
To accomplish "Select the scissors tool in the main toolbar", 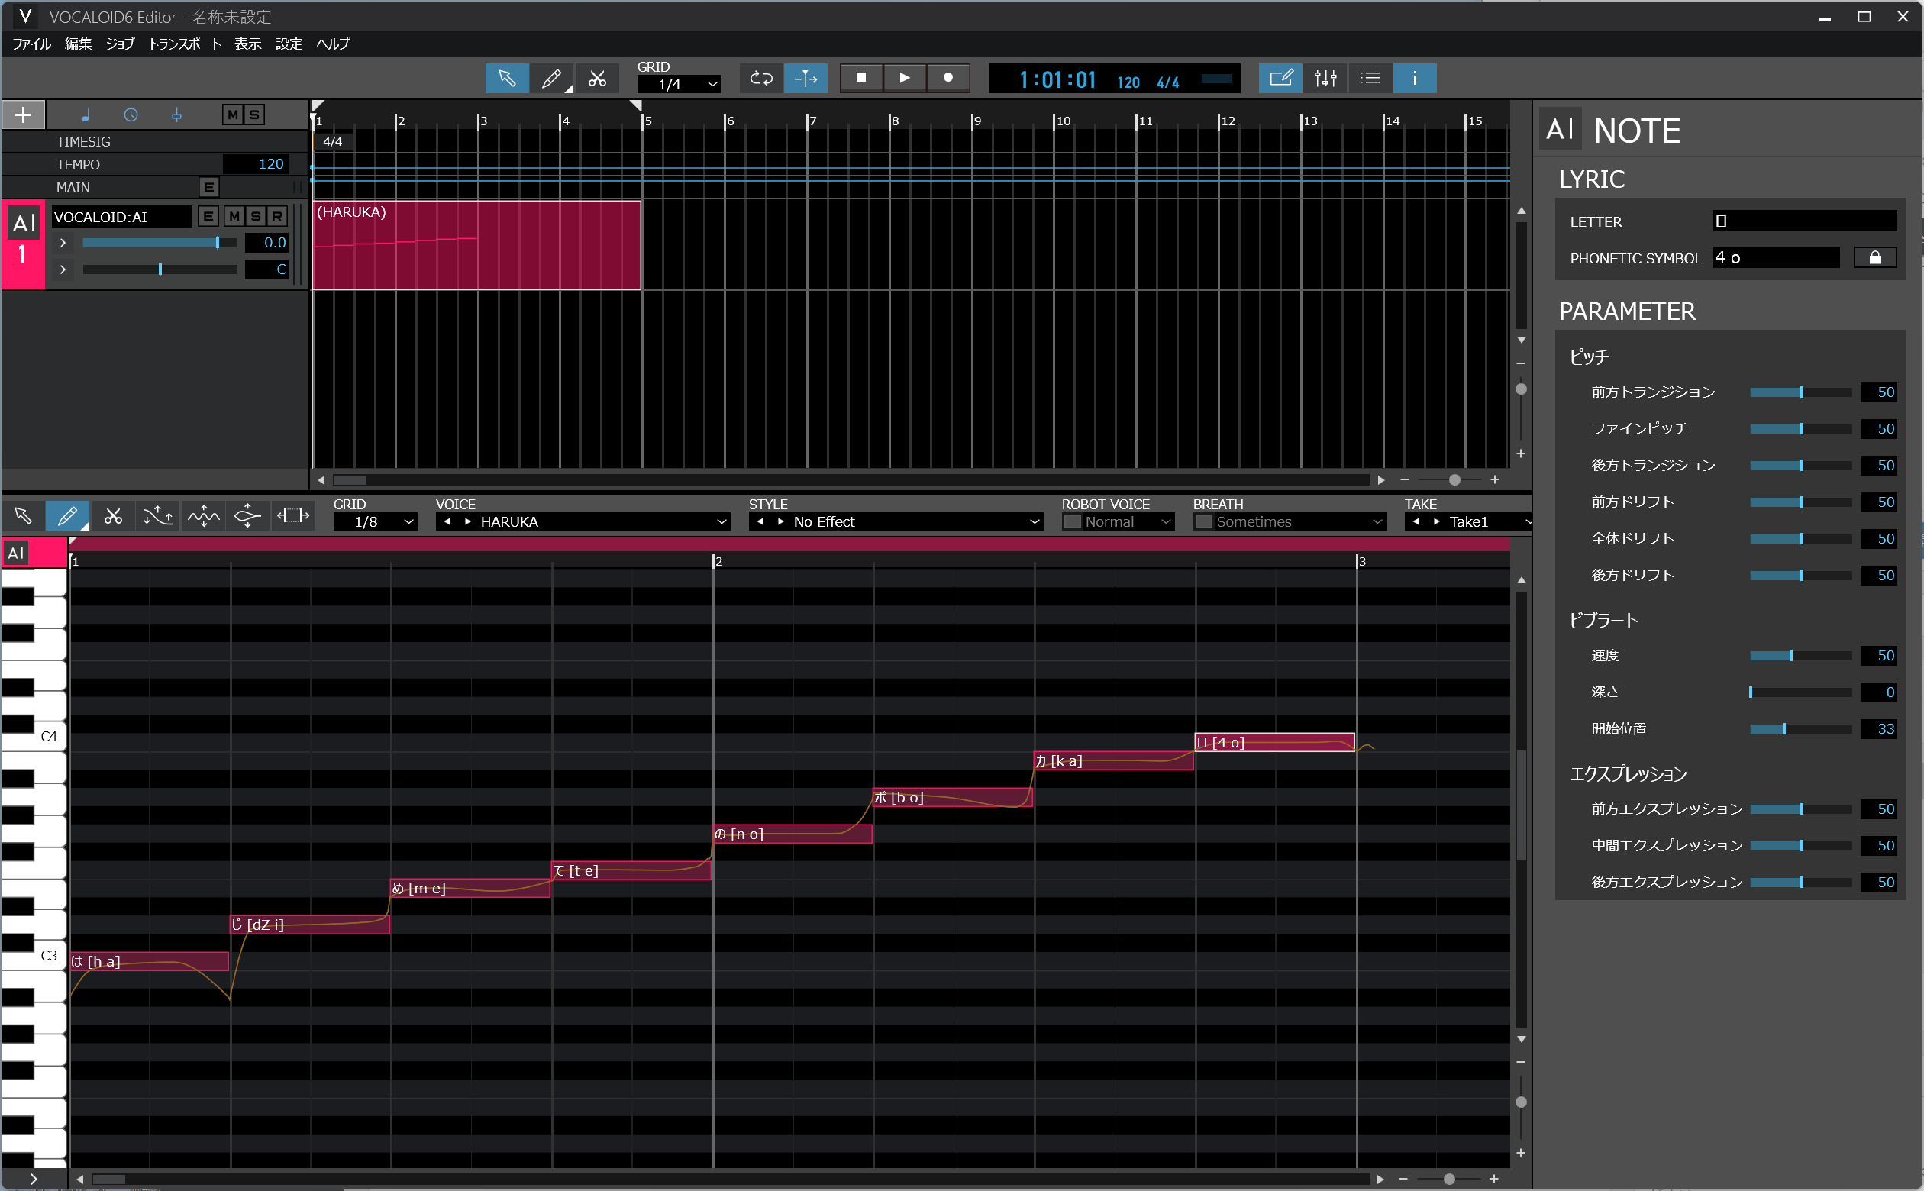I will pos(597,78).
